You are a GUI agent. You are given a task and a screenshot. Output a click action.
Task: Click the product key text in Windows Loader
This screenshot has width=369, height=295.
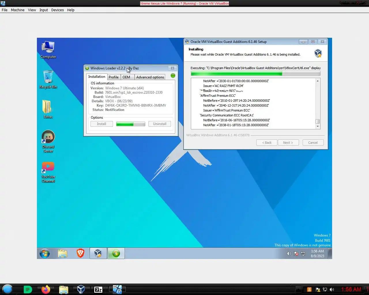pyautogui.click(x=135, y=105)
